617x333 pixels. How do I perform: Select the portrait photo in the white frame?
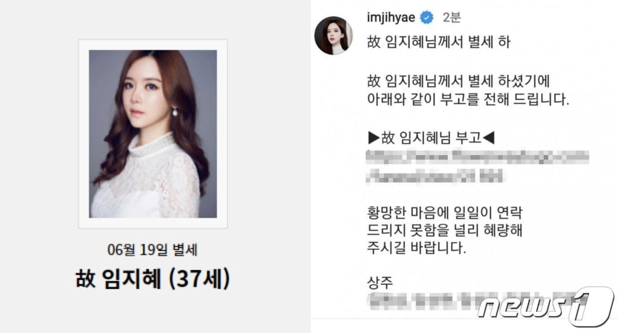click(153, 134)
